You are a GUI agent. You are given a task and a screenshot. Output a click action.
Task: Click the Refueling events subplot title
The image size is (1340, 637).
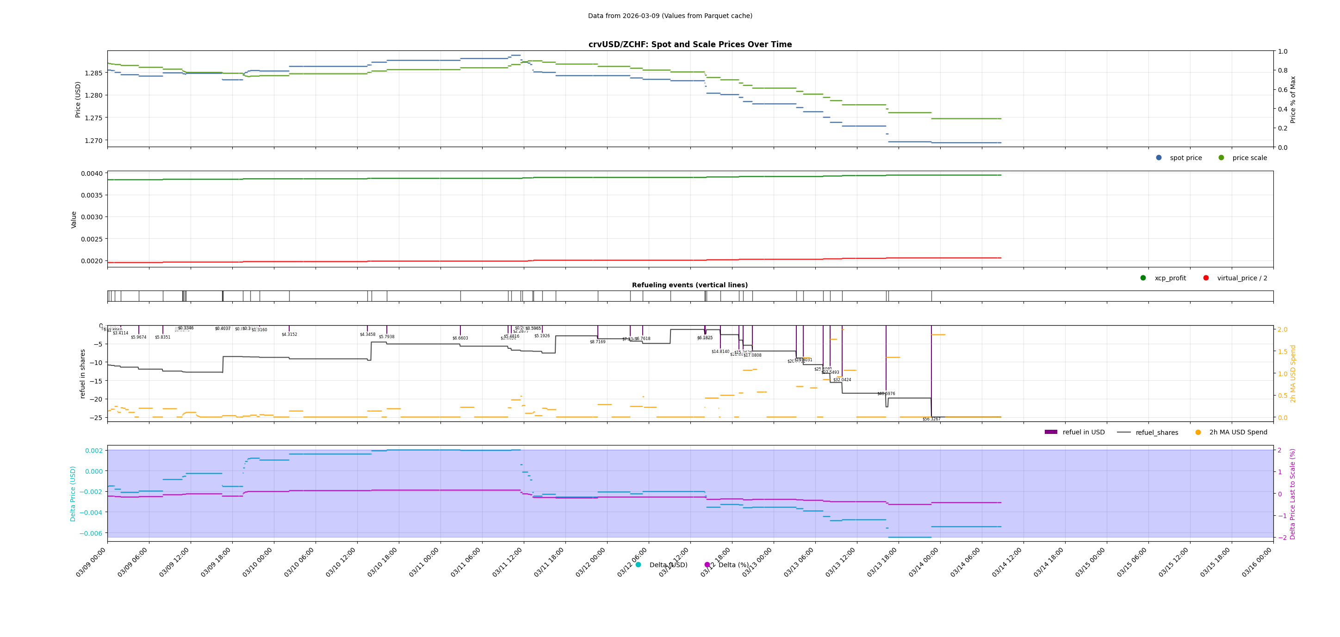point(692,285)
